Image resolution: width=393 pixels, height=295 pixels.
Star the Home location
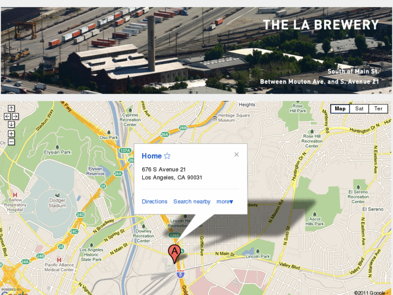point(167,156)
